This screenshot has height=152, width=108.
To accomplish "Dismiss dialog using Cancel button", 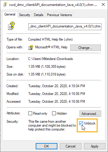I will pyautogui.click(x=71, y=146).
